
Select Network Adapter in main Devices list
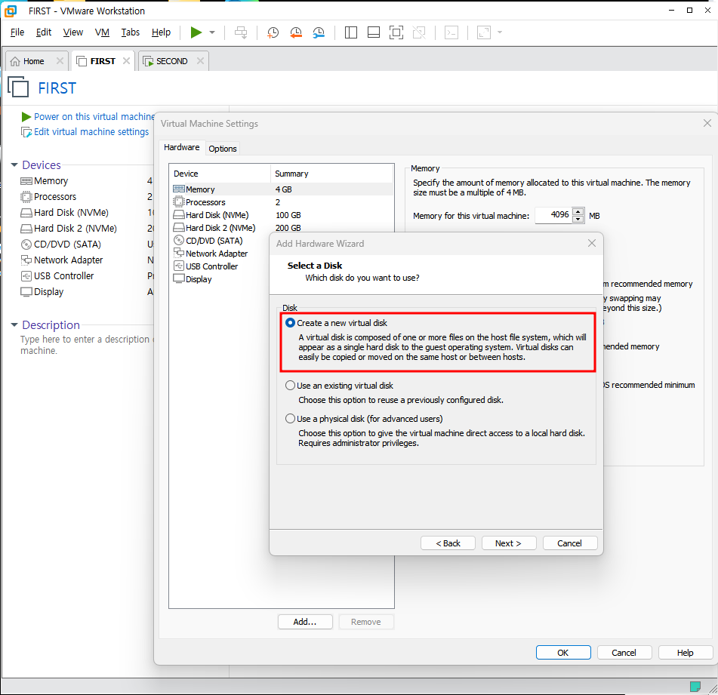tap(68, 260)
